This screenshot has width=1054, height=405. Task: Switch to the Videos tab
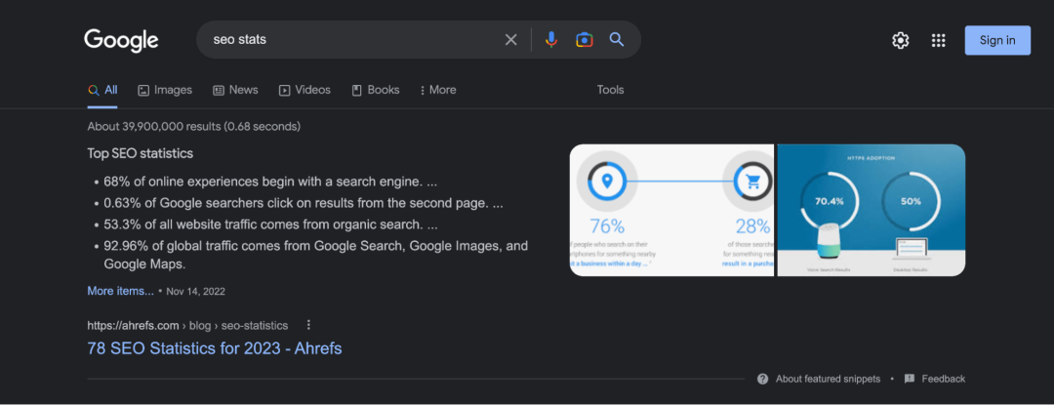coord(304,90)
